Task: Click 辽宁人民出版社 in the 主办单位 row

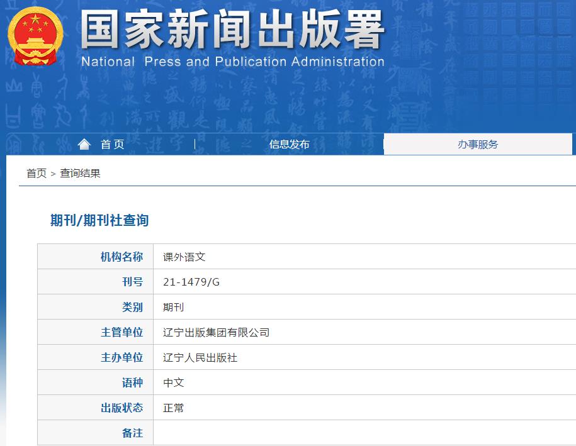Action: pos(201,357)
